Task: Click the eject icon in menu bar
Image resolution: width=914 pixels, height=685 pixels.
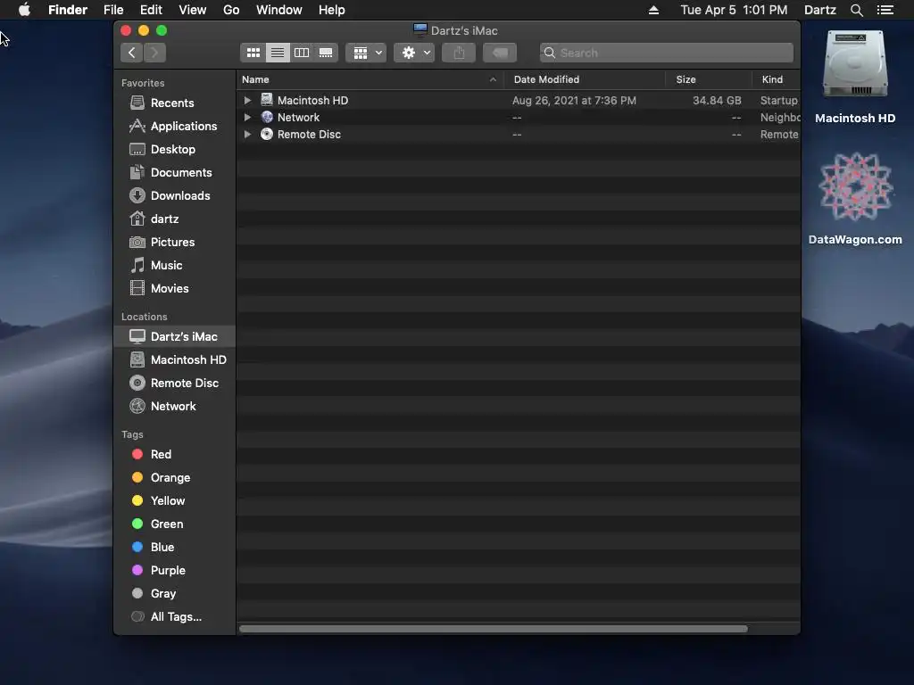Action: 653,10
